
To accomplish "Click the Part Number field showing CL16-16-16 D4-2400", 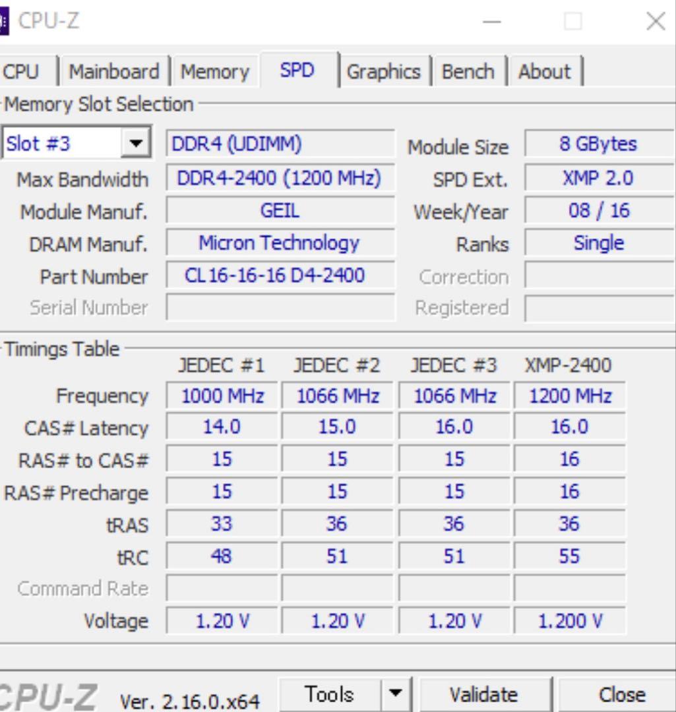I will pyautogui.click(x=279, y=275).
